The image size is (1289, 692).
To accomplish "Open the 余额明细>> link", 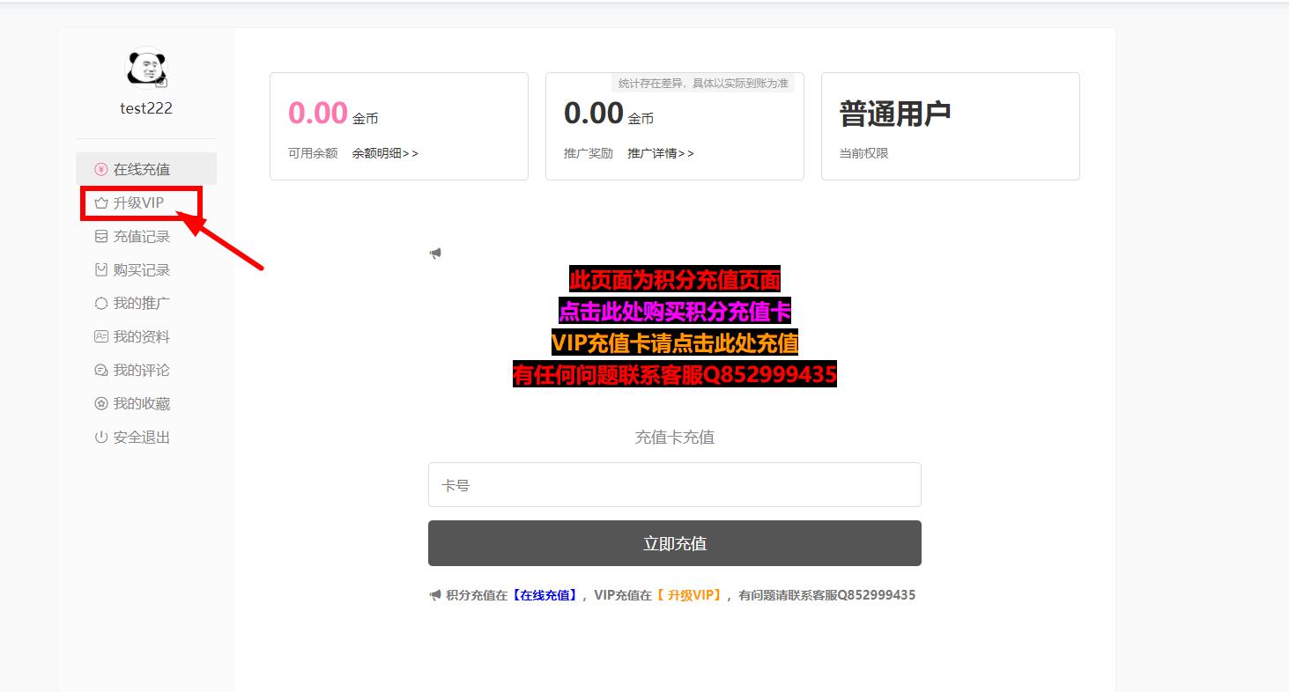I will point(385,153).
